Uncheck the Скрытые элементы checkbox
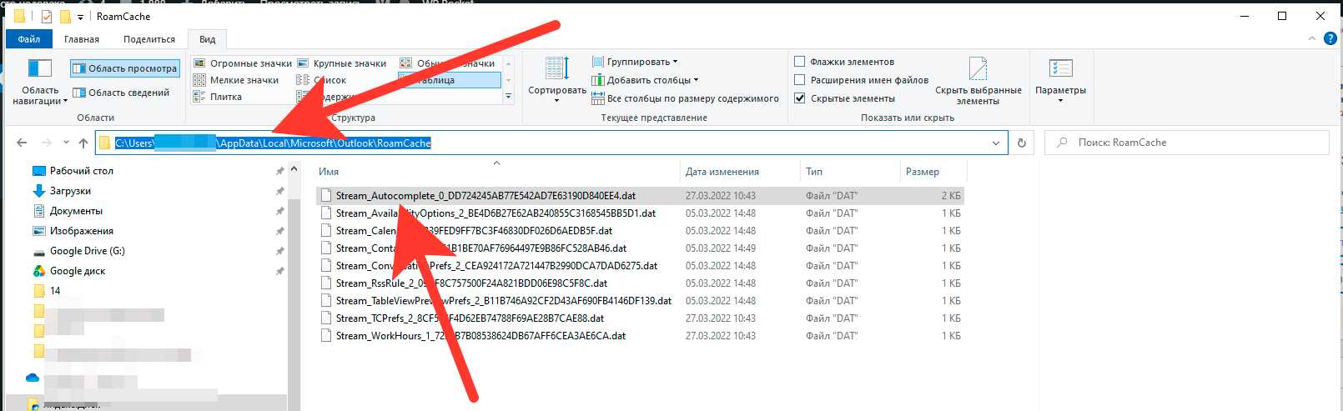The height and width of the screenshot is (411, 1343). 800,98
